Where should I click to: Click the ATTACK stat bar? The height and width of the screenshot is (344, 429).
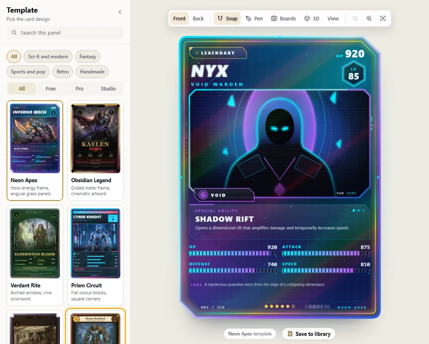[x=326, y=254]
